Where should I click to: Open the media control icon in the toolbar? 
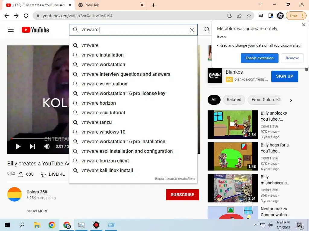pos(261,16)
